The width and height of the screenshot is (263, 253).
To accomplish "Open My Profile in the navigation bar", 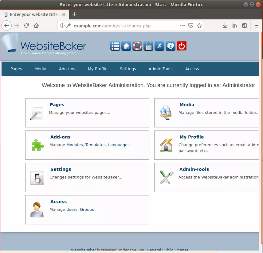I will point(98,69).
